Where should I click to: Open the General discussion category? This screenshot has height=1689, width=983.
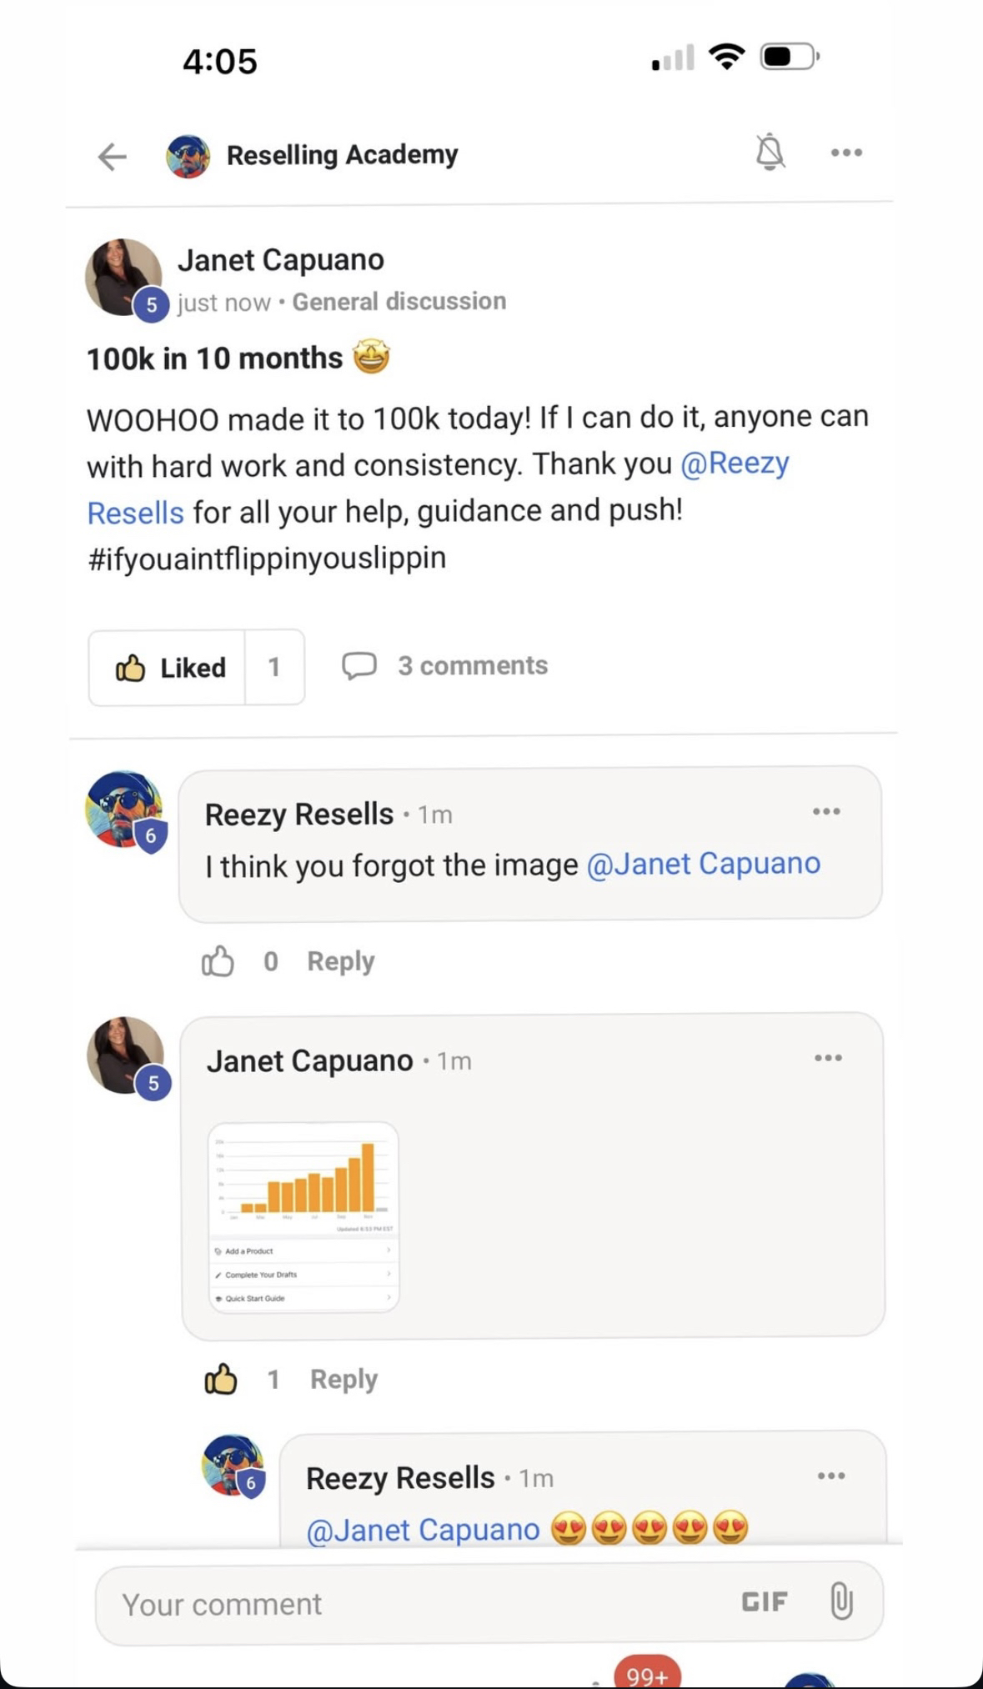(x=399, y=302)
